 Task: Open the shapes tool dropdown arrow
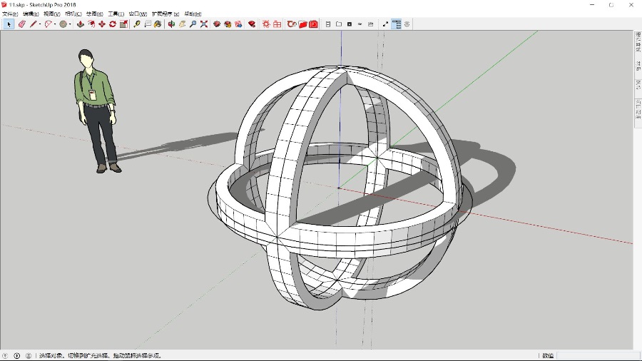(56, 24)
